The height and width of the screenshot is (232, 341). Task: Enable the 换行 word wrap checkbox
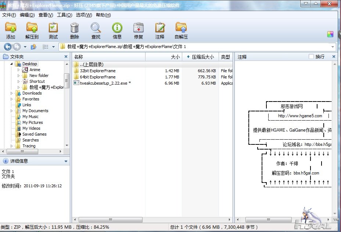[x=311, y=57]
